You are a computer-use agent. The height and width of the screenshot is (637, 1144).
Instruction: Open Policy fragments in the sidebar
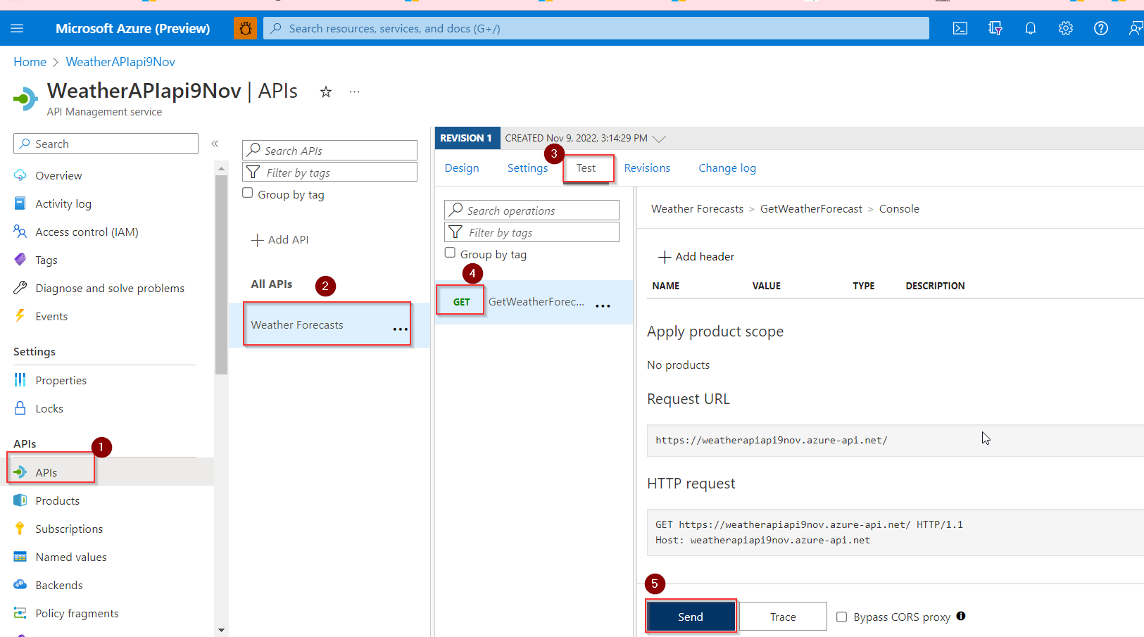77,614
